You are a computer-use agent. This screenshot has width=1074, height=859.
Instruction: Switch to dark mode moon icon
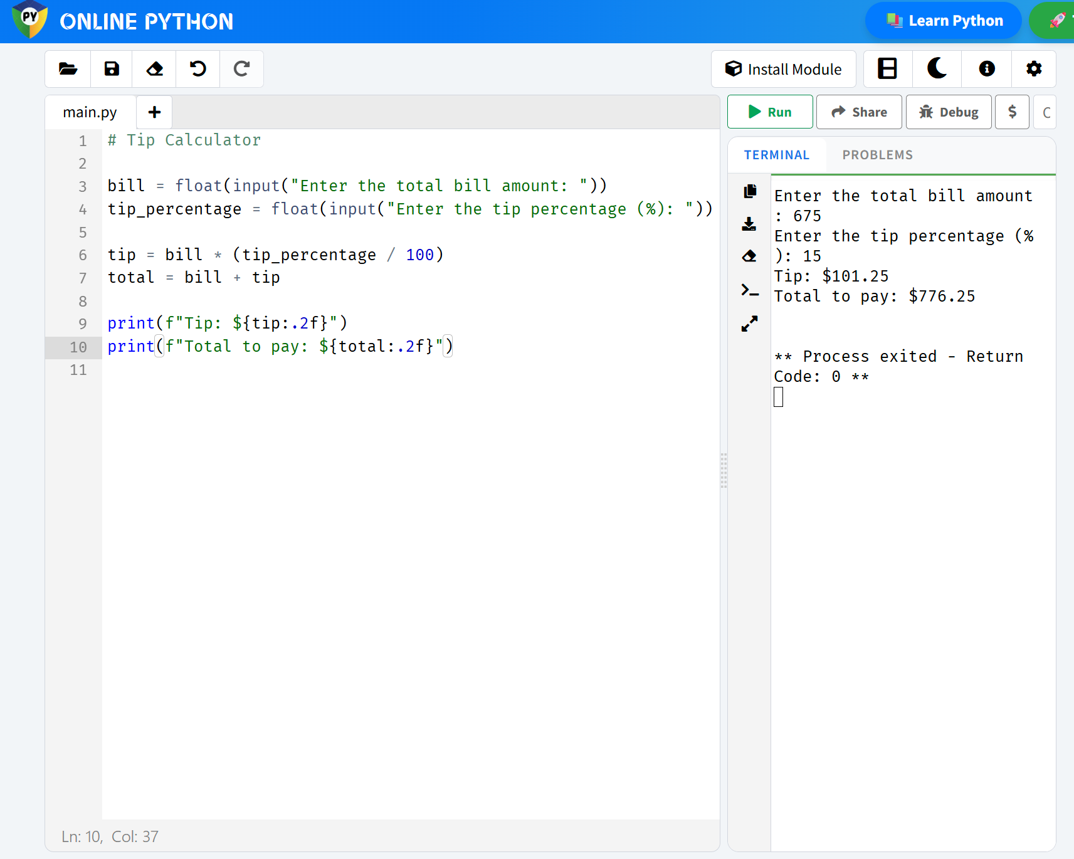click(x=937, y=68)
